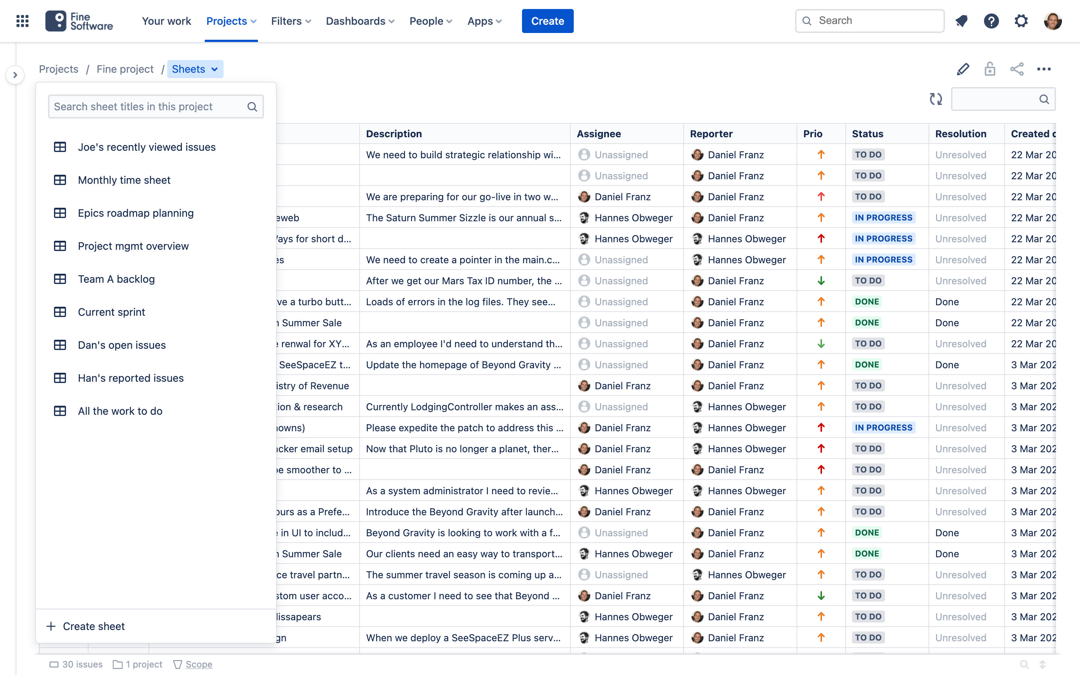Open the Filters dropdown menu
The image size is (1080, 675).
pyautogui.click(x=291, y=21)
